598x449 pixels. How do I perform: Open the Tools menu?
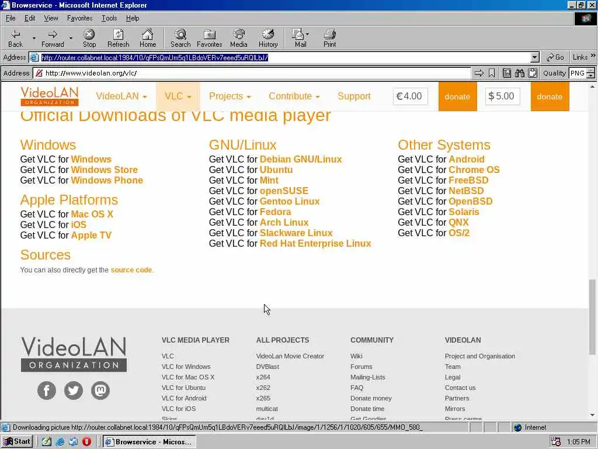coord(109,18)
